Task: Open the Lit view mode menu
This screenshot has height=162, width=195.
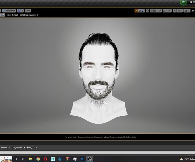Action: pos(20,11)
